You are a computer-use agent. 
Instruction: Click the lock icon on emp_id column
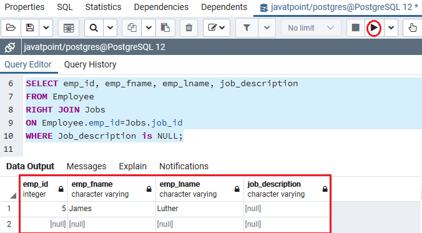(x=61, y=189)
